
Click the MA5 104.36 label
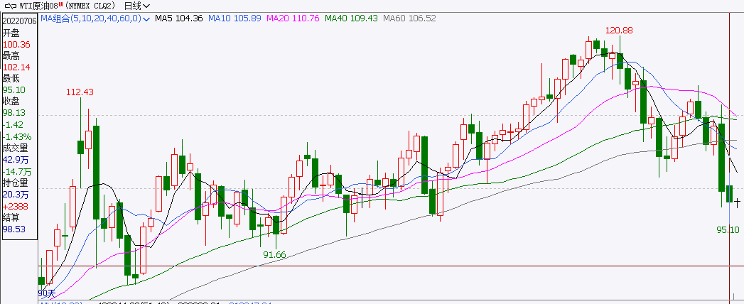179,18
